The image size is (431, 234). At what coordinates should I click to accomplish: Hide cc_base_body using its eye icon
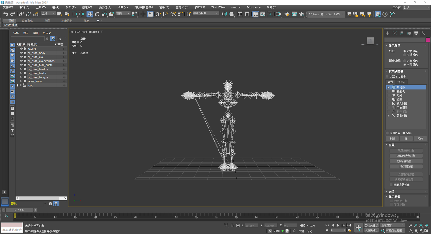coord(21,53)
